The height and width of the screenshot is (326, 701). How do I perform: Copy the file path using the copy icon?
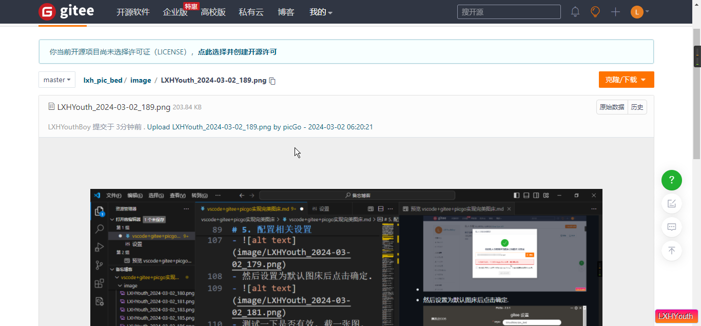click(x=271, y=81)
